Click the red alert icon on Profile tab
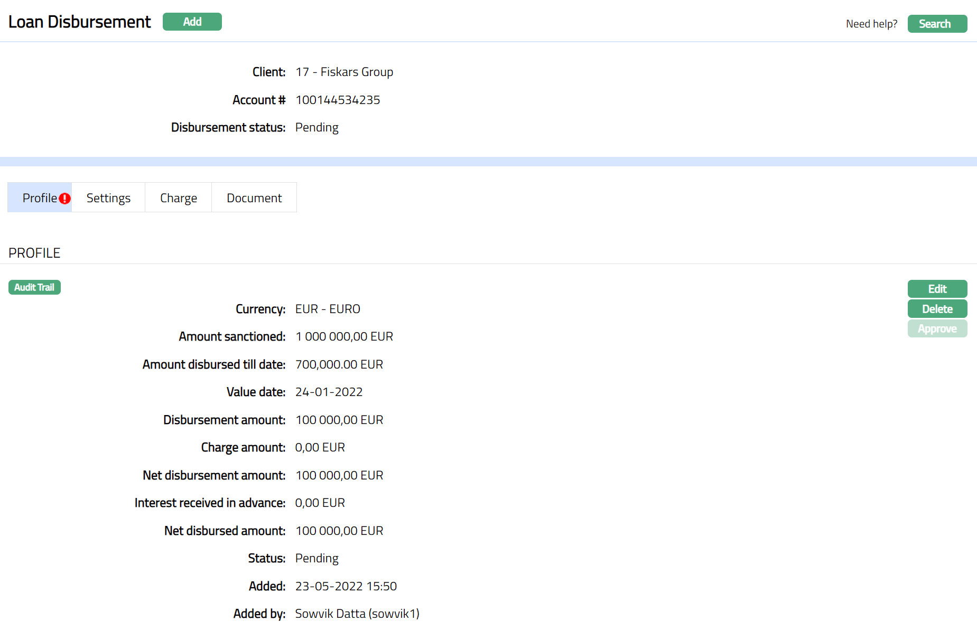Viewport: 977px width, 631px height. (x=64, y=199)
